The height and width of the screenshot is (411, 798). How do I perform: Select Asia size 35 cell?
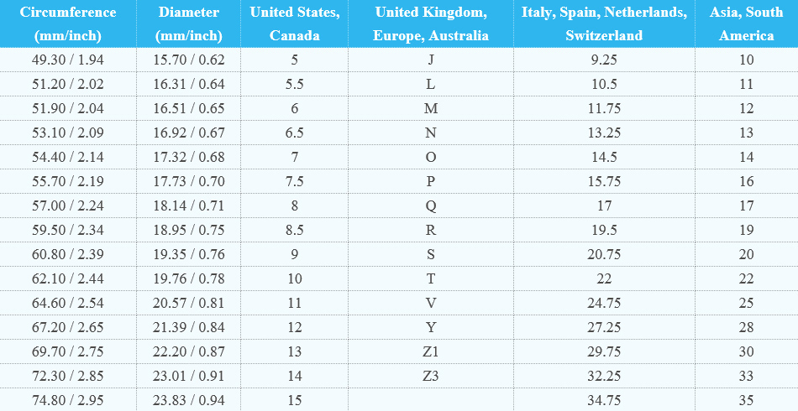747,401
